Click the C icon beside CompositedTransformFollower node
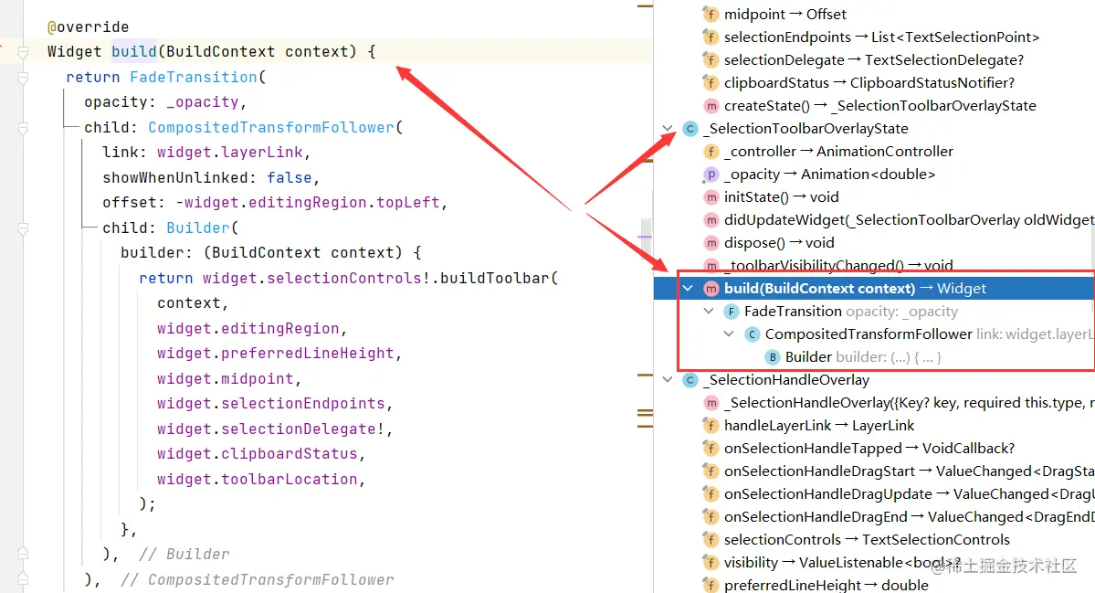Image resolution: width=1095 pixels, height=593 pixels. [751, 334]
